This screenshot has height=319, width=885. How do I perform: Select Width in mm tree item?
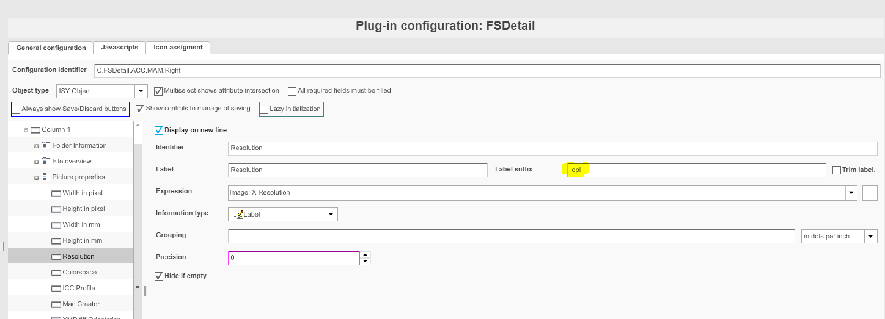point(81,225)
